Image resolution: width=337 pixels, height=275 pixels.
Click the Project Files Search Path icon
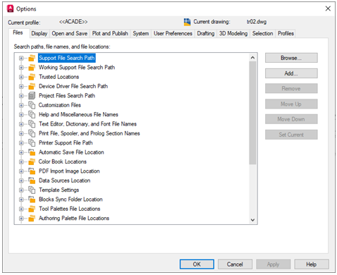coord(32,96)
